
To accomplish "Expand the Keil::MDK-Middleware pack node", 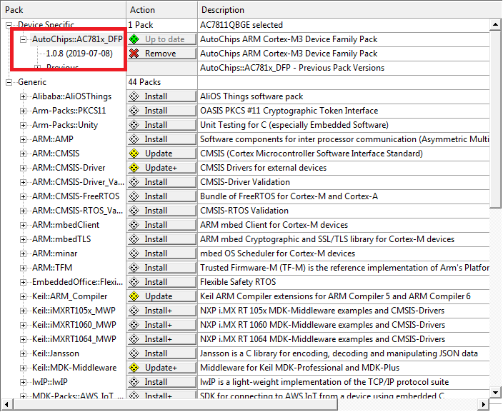I will pos(23,368).
